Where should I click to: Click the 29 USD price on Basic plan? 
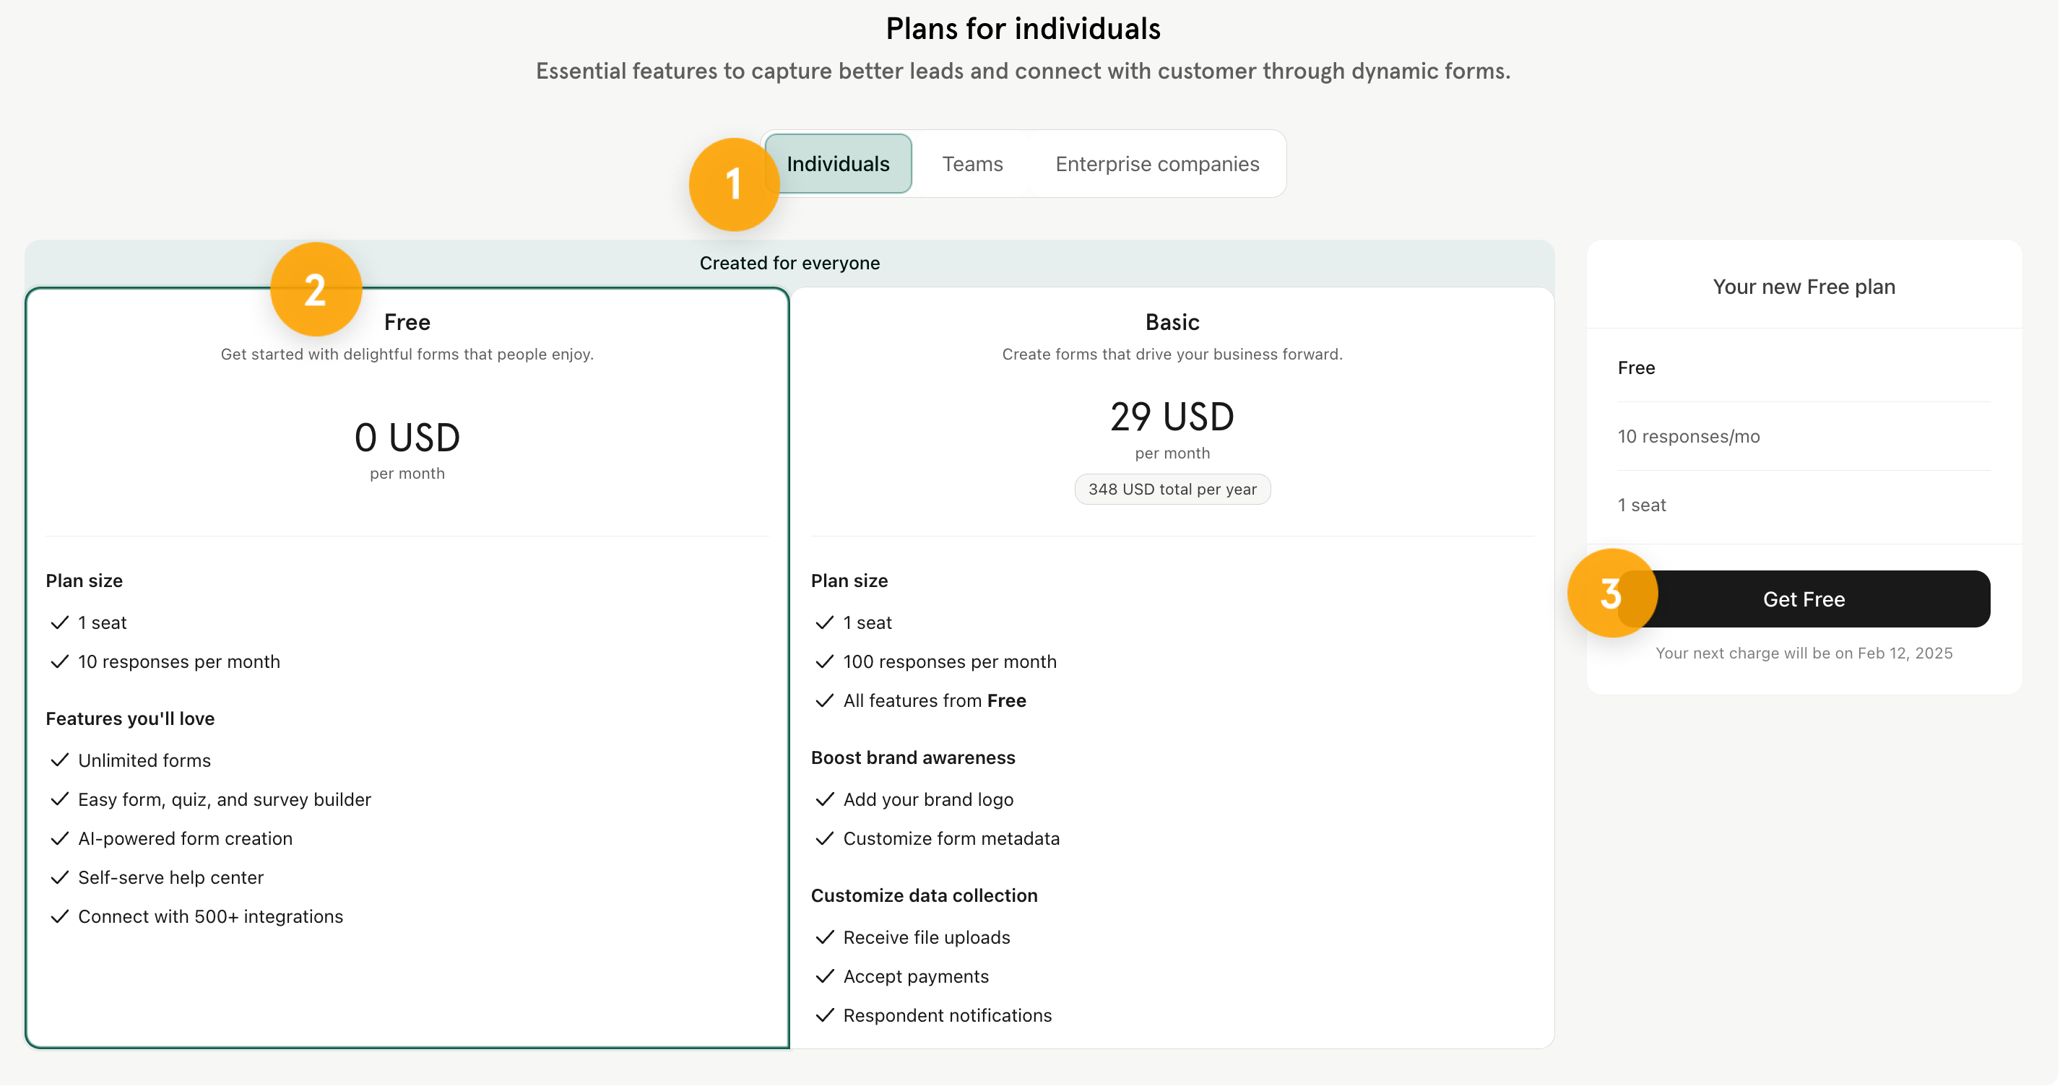coord(1172,417)
